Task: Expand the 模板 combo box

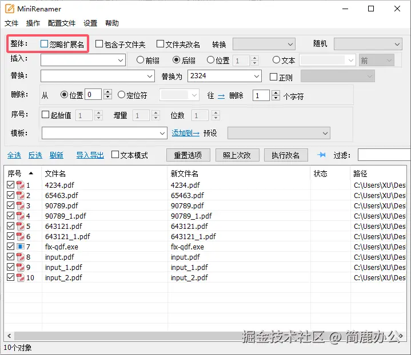Action: [x=162, y=133]
